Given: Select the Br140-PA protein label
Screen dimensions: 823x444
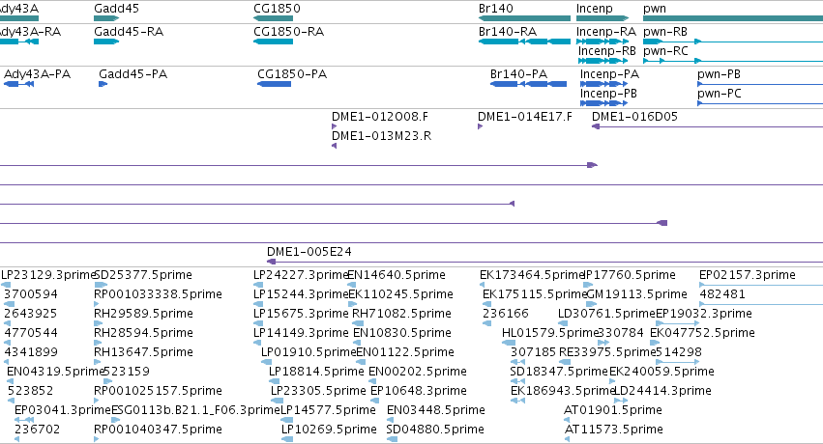Looking at the screenshot, I should pos(518,73).
